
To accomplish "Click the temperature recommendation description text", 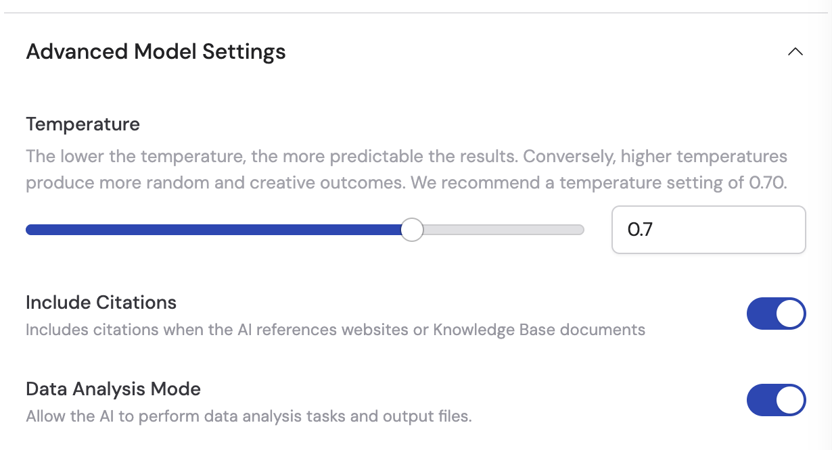I will point(406,169).
